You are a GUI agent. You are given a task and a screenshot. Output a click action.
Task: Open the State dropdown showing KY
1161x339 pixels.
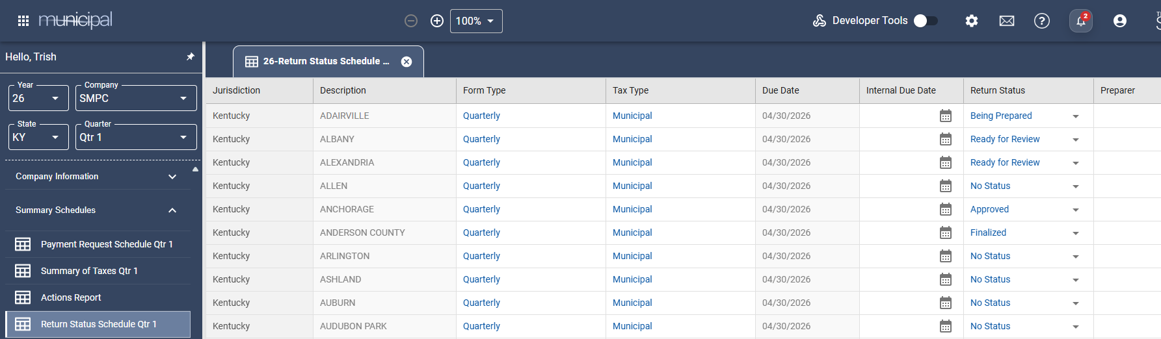[38, 137]
